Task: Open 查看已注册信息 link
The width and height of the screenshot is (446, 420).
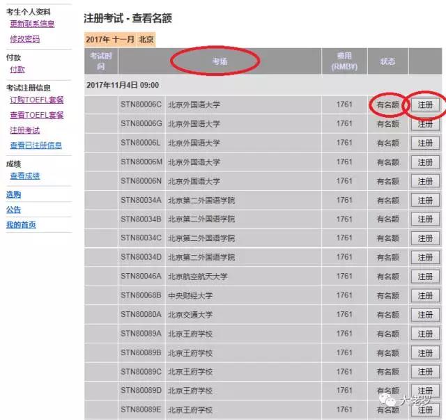Action: (36, 146)
